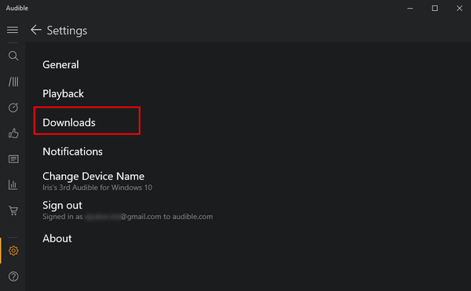The height and width of the screenshot is (291, 471).
Task: Open Playback settings
Action: (x=63, y=93)
